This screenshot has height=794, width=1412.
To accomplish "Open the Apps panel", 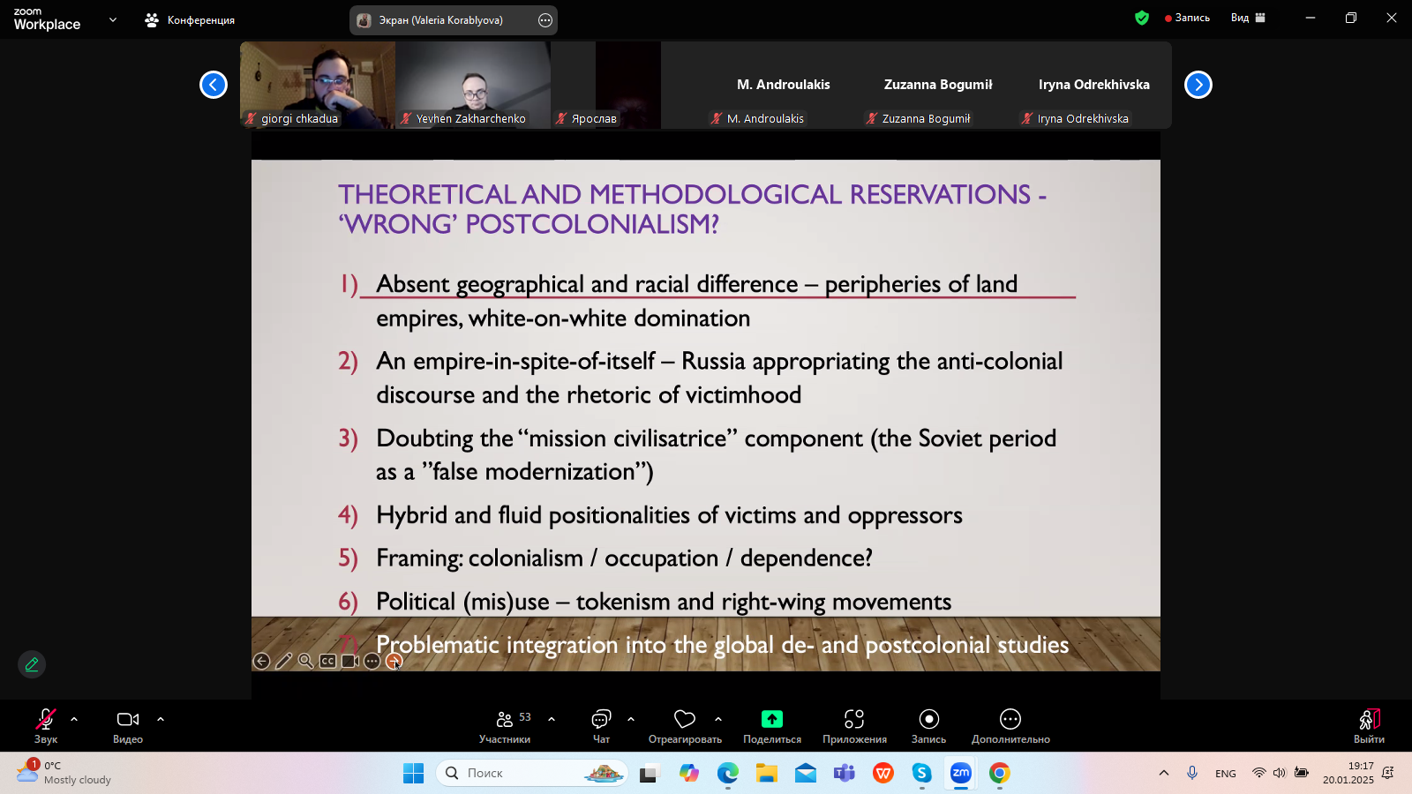I will point(854,720).
